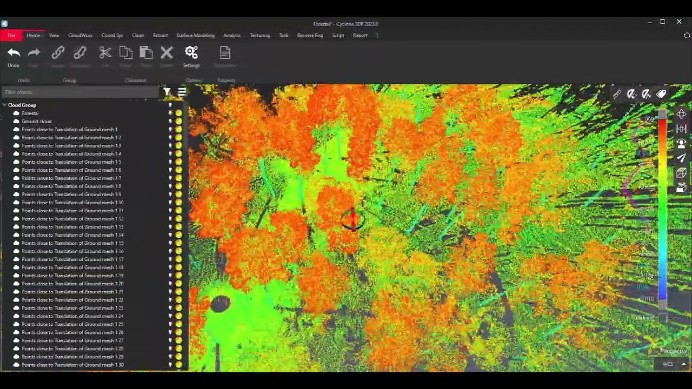
Task: Click the orbit/rotation center icon
Action: coord(681,114)
